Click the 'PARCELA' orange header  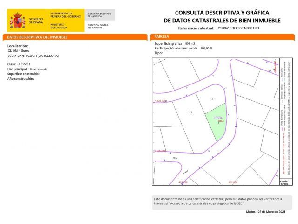pyautogui.click(x=223, y=36)
